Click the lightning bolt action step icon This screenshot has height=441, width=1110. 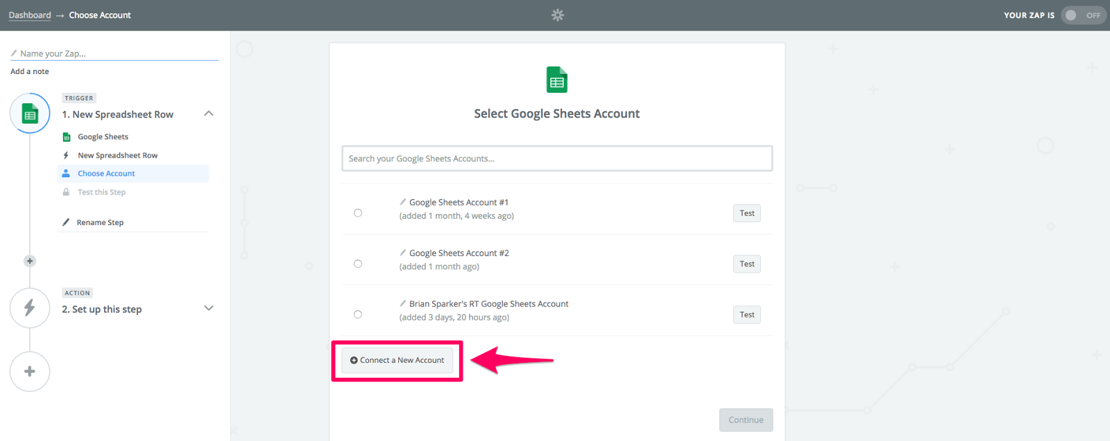point(30,308)
